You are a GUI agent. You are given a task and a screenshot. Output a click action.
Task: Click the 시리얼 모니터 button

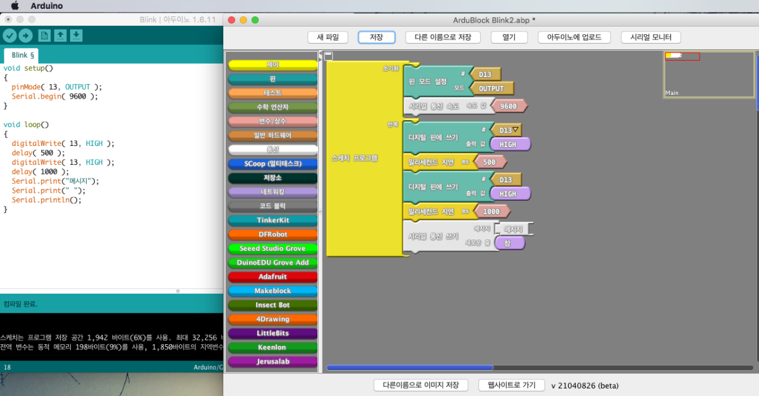[x=650, y=37]
